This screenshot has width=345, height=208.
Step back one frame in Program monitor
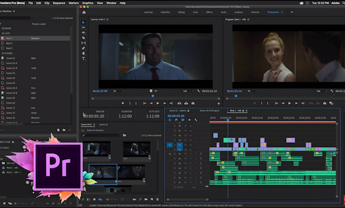pyautogui.click(x=283, y=103)
